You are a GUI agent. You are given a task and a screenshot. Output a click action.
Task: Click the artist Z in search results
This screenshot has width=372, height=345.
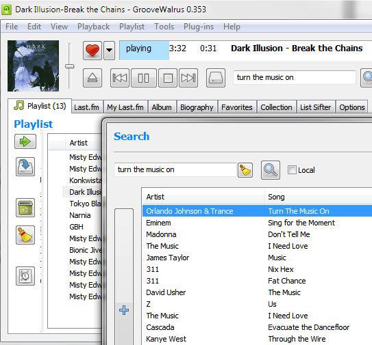pyautogui.click(x=148, y=304)
